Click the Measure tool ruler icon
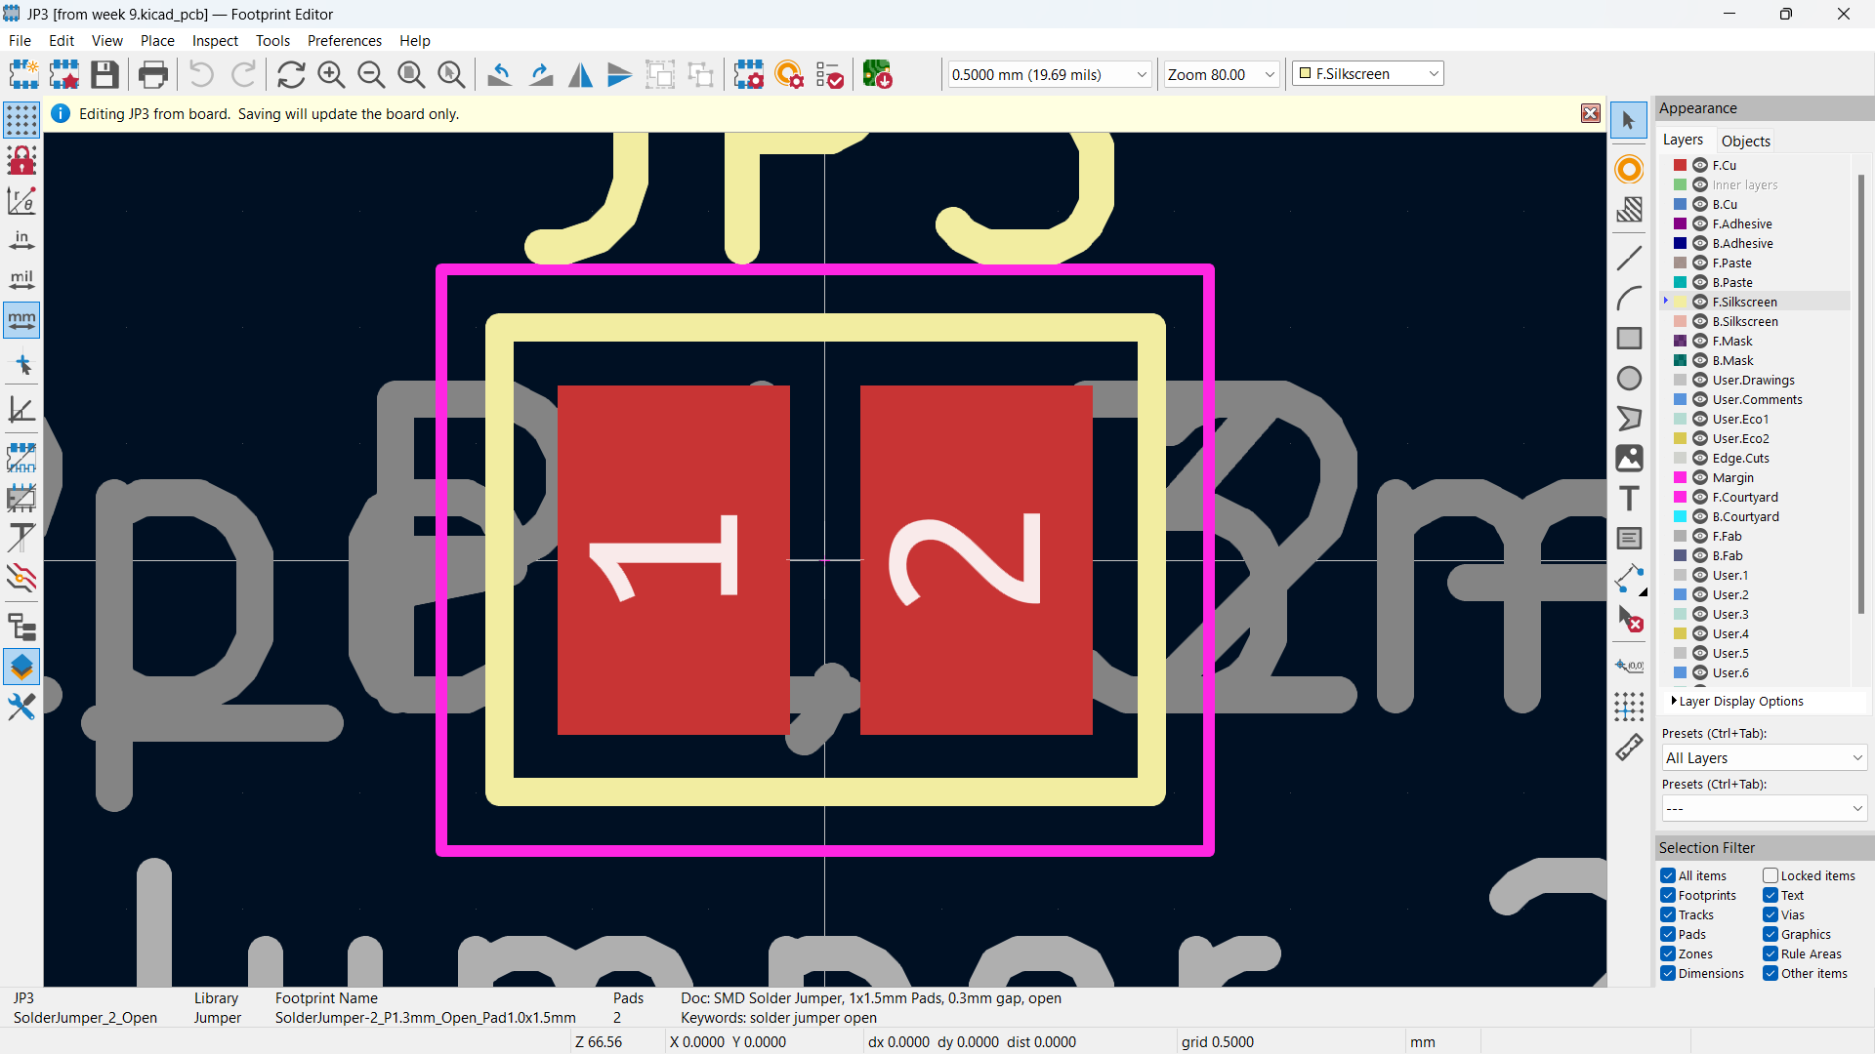The height and width of the screenshot is (1054, 1875). (1629, 748)
